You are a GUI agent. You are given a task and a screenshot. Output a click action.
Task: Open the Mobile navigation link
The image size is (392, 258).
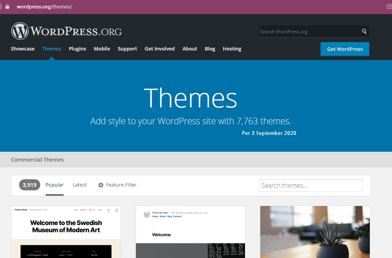tap(102, 49)
